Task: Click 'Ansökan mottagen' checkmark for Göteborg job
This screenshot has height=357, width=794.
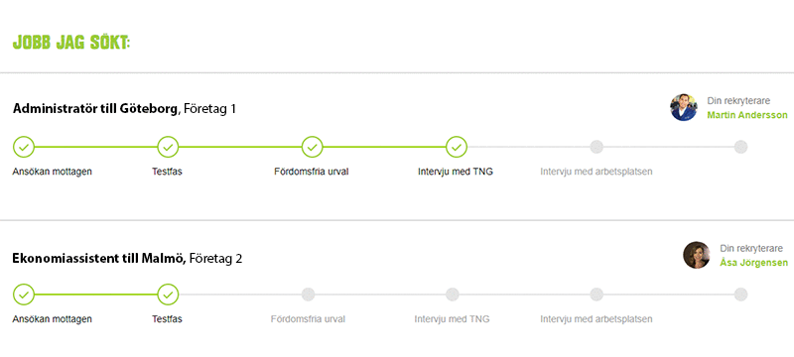Action: 24,147
